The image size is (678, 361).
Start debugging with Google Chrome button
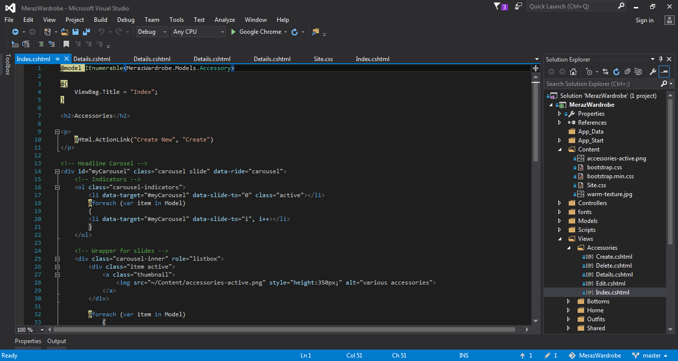(256, 32)
